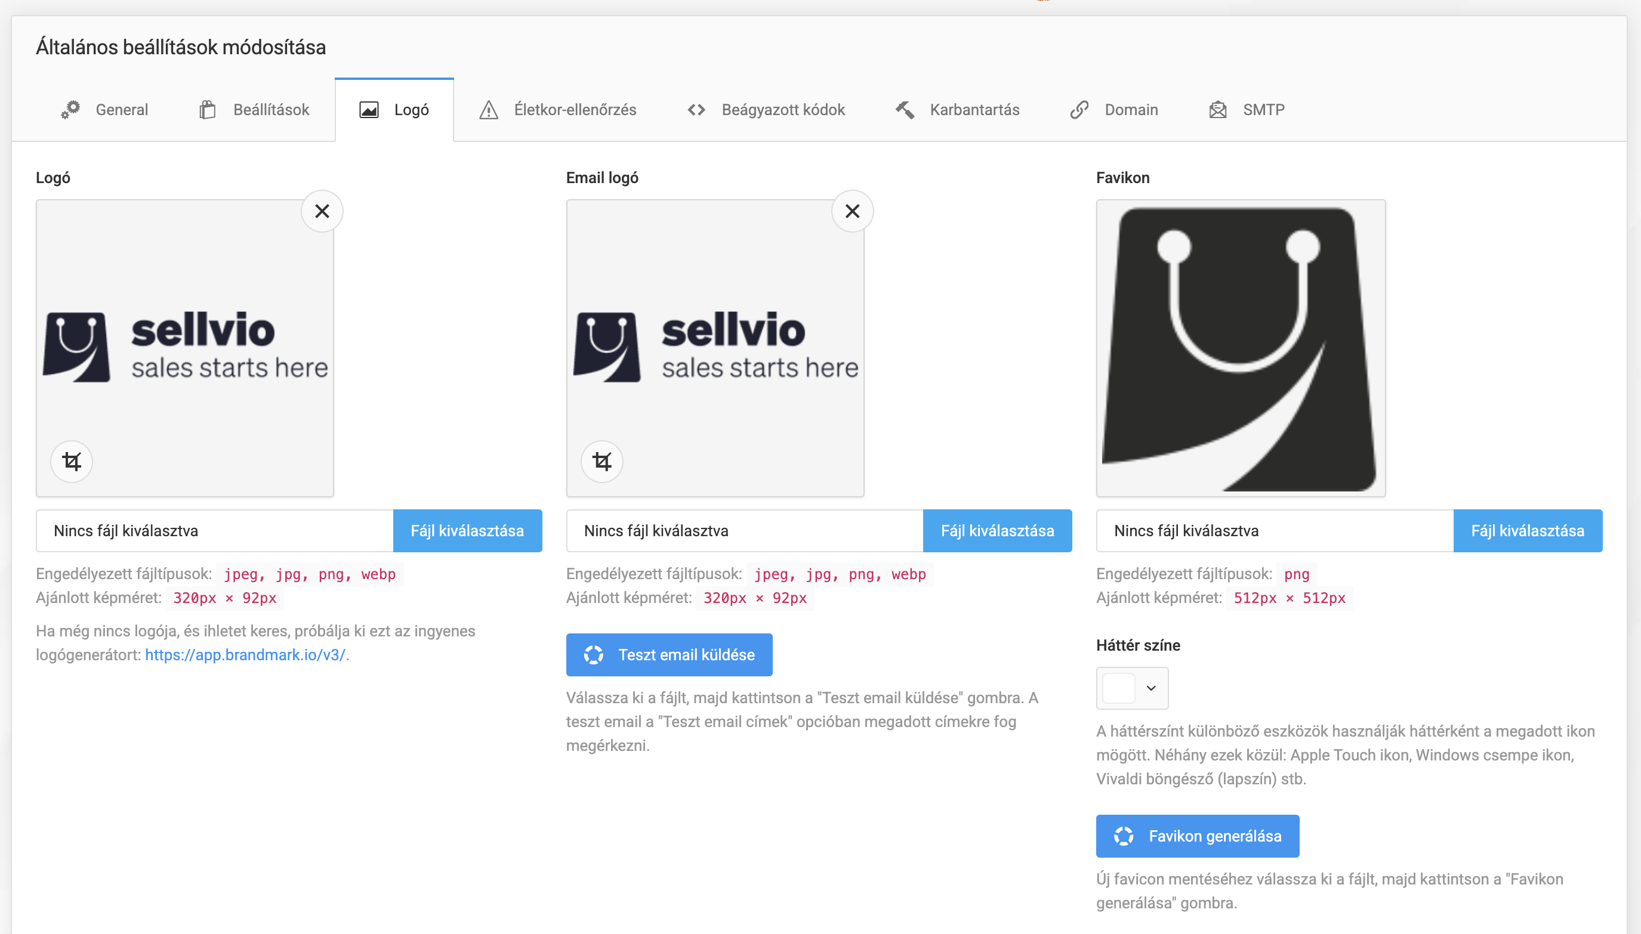Click the image icon beside Logó

[369, 110]
